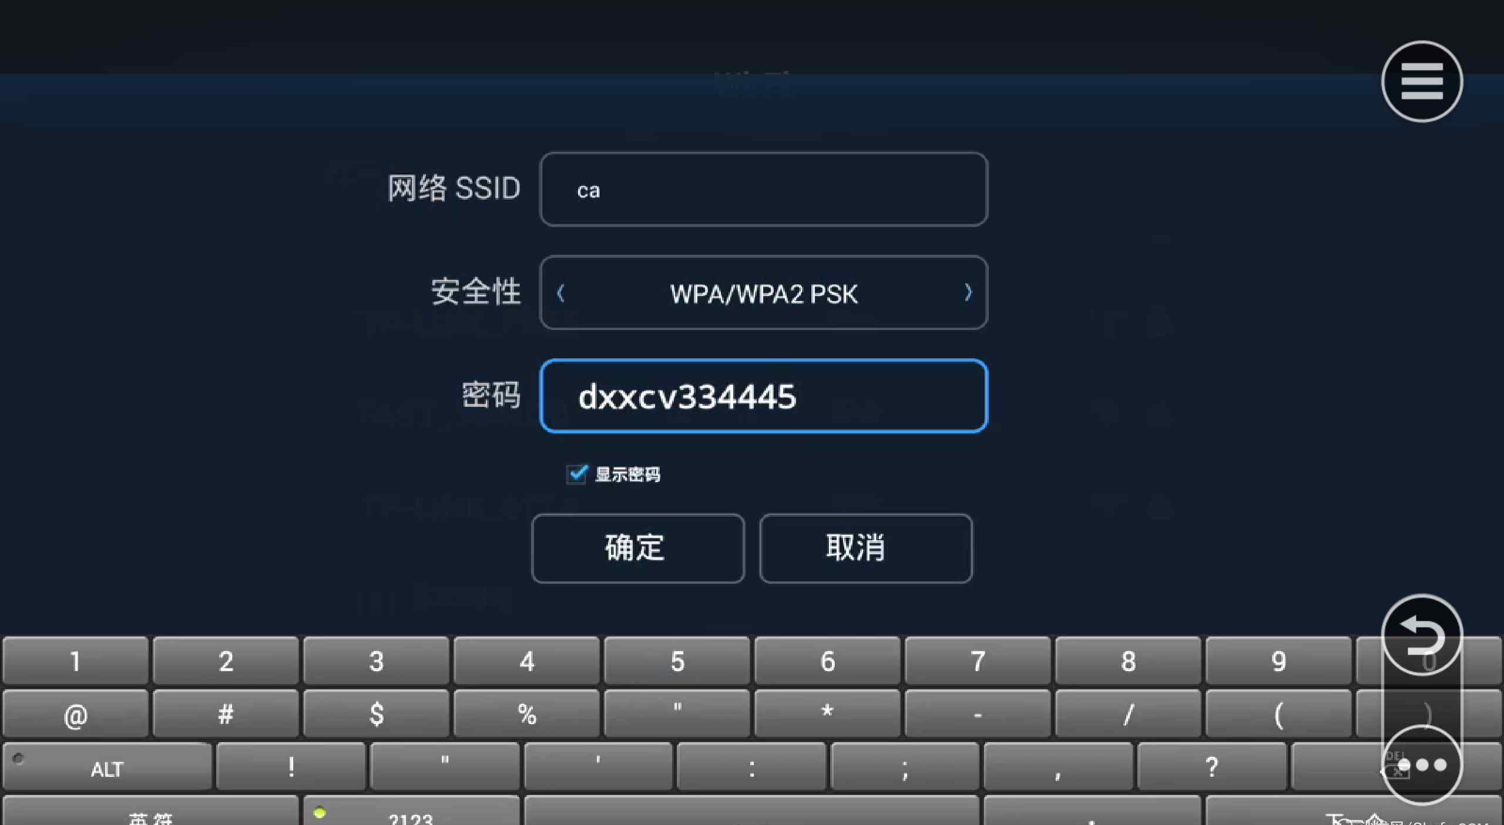Select previous security type with left chevron

560,292
